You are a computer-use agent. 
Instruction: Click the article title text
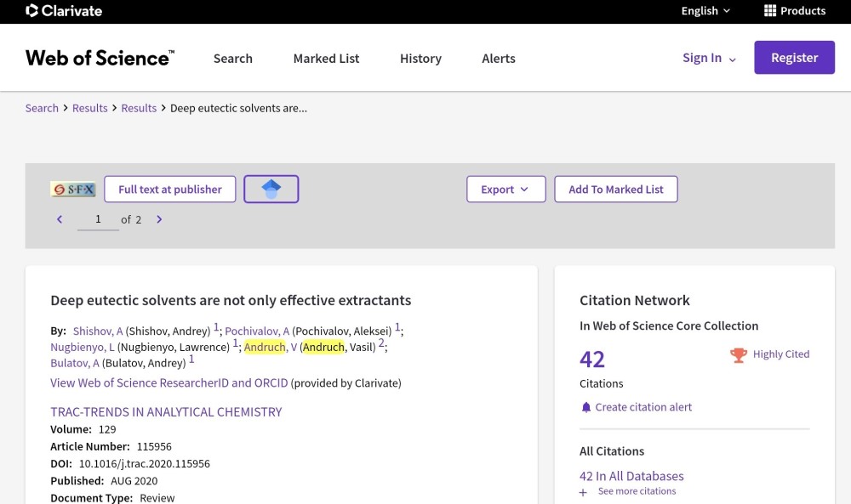231,300
